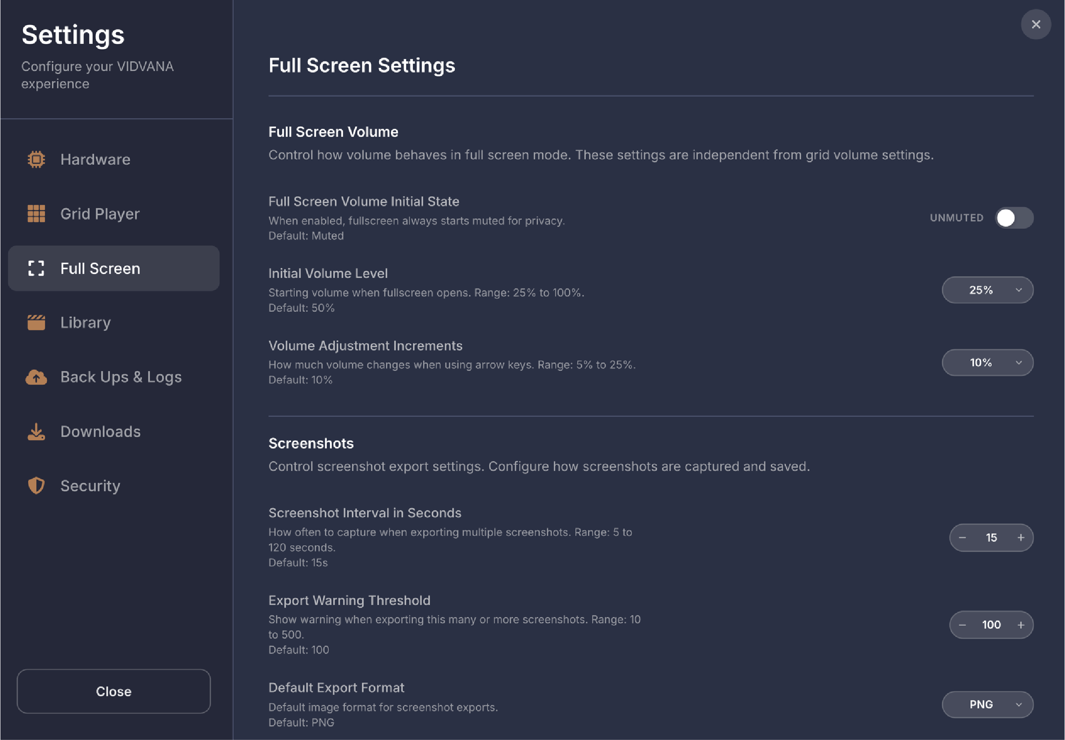Viewport: 1065px width, 740px height.
Task: Increase the Screenshot Interval value
Action: pyautogui.click(x=1020, y=538)
